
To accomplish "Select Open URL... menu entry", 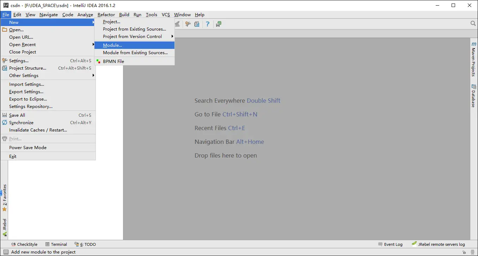I will click(x=48, y=37).
